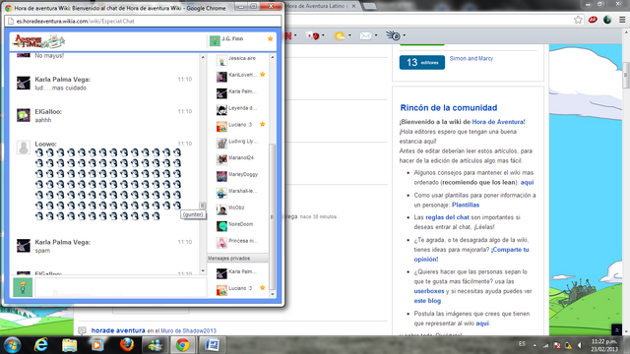Open MarleyDoggy user avatar

click(221, 176)
